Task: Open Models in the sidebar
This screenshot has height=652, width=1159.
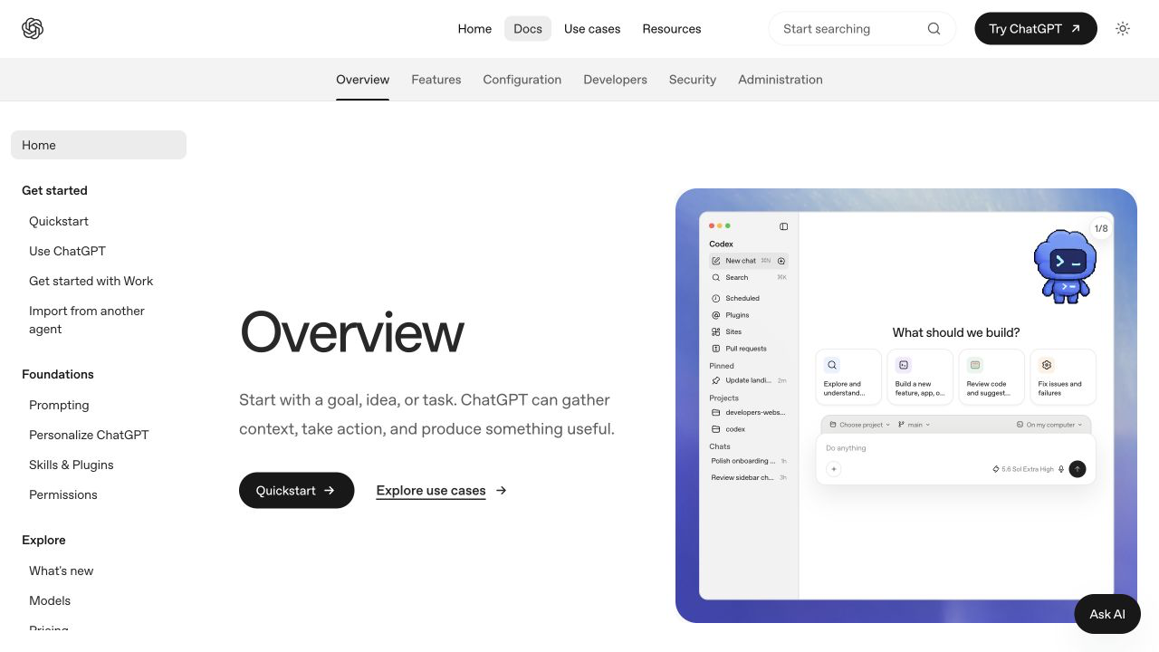Action: point(50,600)
